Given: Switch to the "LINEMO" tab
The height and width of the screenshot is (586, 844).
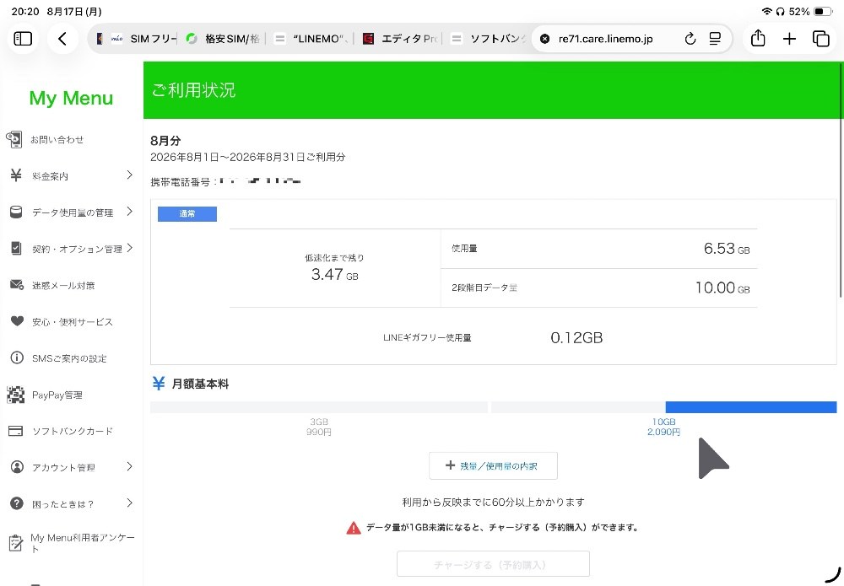Looking at the screenshot, I should click(310, 39).
